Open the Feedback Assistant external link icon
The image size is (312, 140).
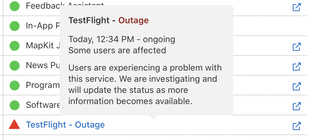click(x=297, y=7)
